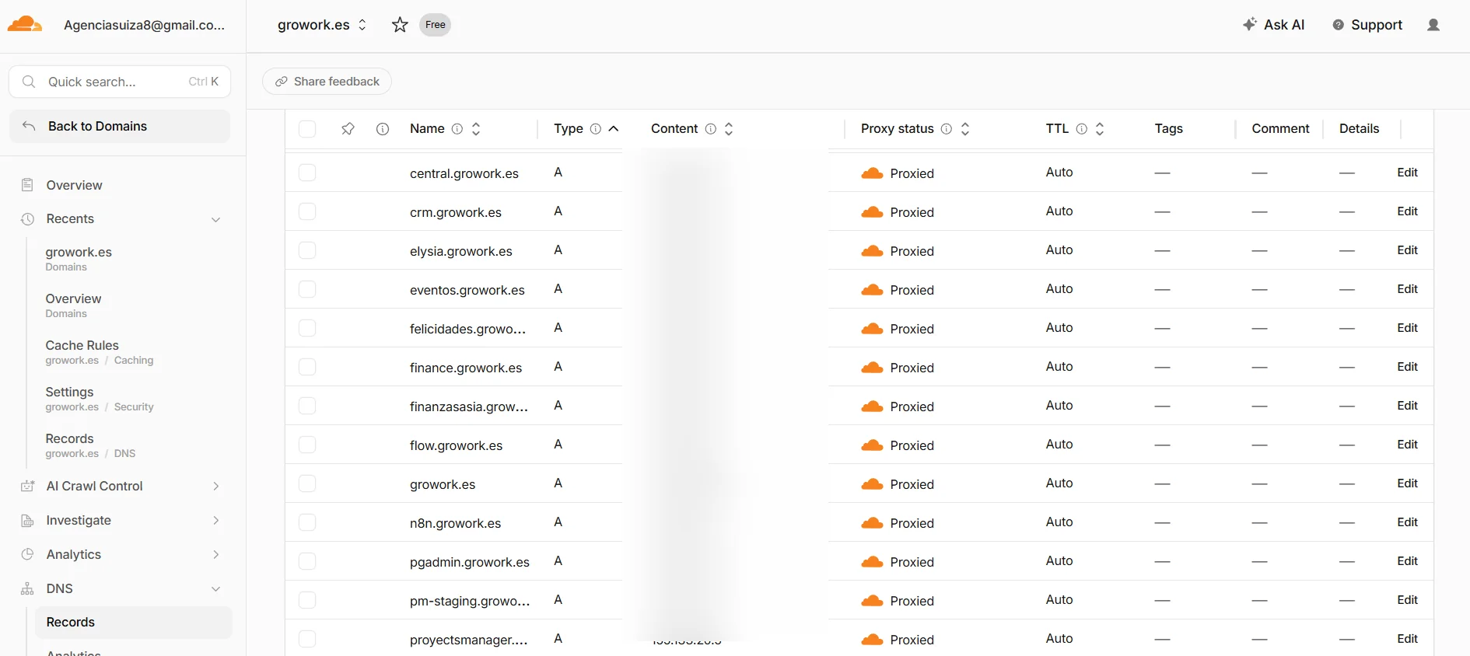This screenshot has height=656, width=1470.
Task: Click the Overview sidebar icon
Action: [x=27, y=185]
